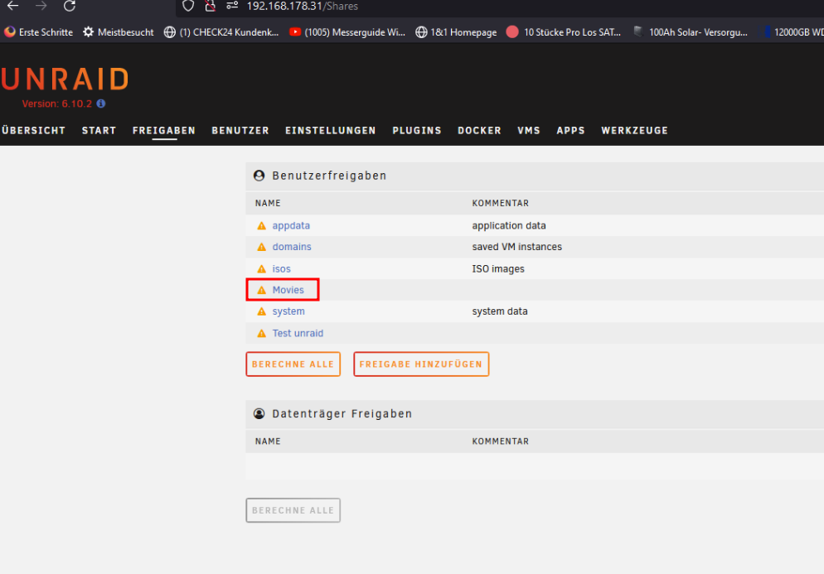Click NAME column header in Datenträger Freigaben
This screenshot has height=574, width=824.
(268, 441)
